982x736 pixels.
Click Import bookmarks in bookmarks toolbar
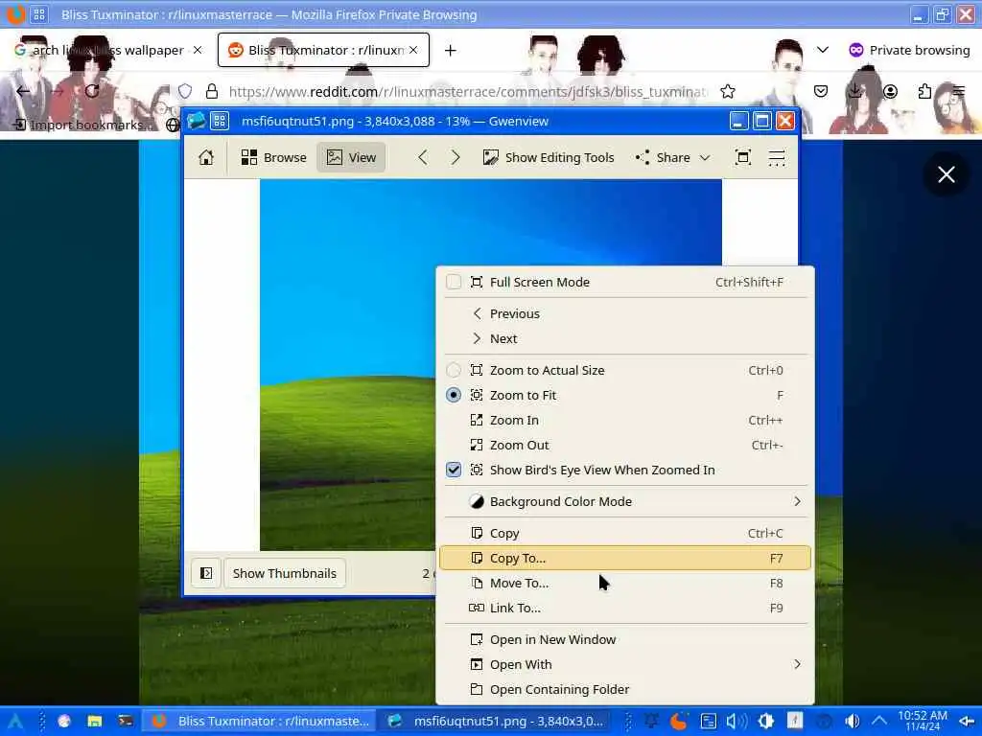coord(82,125)
